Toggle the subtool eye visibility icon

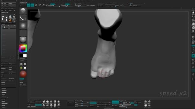coord(15,26)
